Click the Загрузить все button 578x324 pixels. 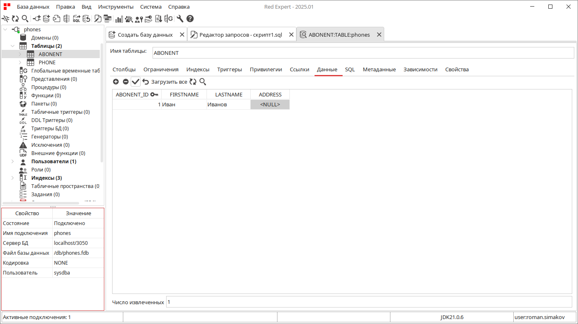pos(169,82)
